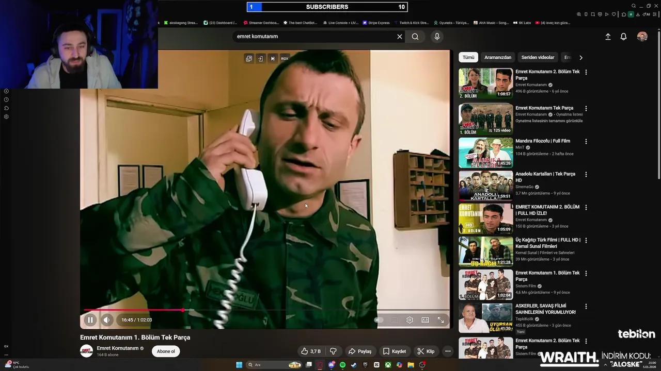
Task: Show more filter chips with arrow
Action: coord(580,58)
